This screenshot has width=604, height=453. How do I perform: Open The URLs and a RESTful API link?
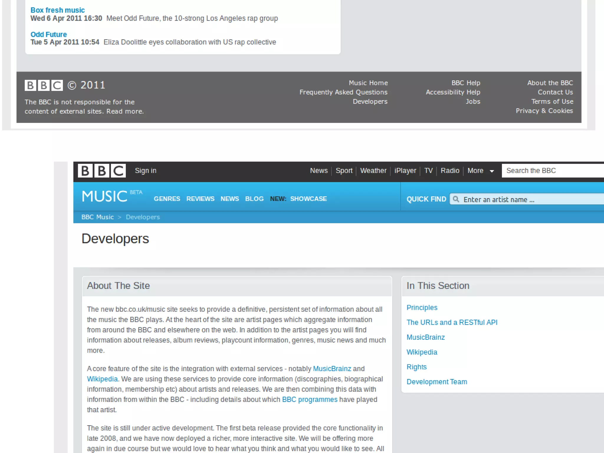(x=452, y=322)
